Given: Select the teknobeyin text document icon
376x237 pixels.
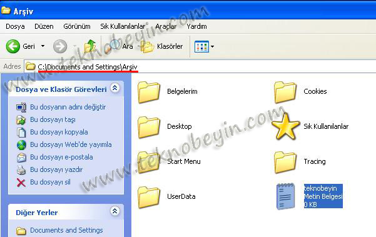Looking at the screenshot, I should (285, 196).
